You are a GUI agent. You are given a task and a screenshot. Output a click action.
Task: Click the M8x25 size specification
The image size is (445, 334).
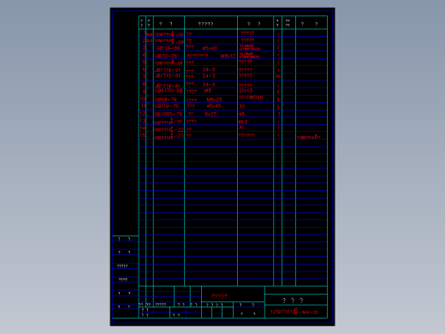point(214,99)
